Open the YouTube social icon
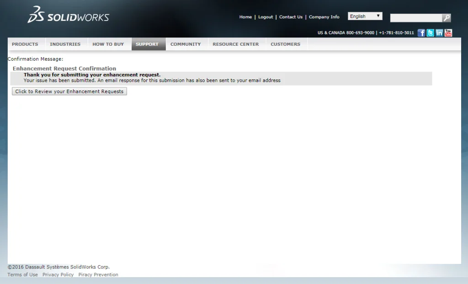This screenshot has height=284, width=468. point(448,33)
